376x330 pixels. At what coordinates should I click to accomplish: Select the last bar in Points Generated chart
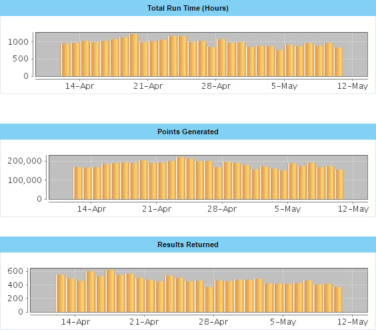click(x=339, y=184)
